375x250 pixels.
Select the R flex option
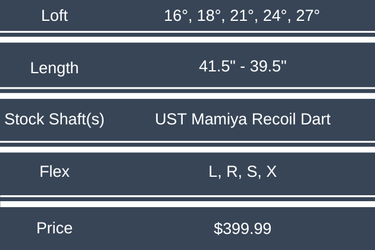(x=231, y=172)
